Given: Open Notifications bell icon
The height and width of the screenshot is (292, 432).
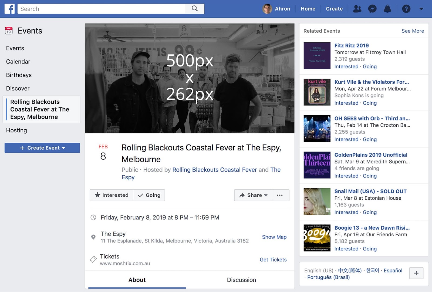Looking at the screenshot, I should [387, 9].
